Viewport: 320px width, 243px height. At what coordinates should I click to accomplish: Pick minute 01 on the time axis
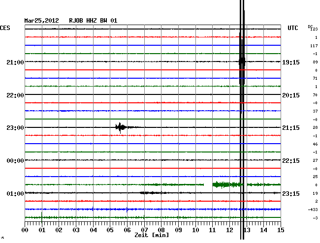[42, 230]
